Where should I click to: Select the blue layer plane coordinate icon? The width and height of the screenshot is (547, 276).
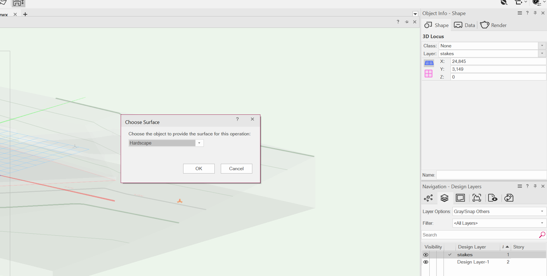429,63
